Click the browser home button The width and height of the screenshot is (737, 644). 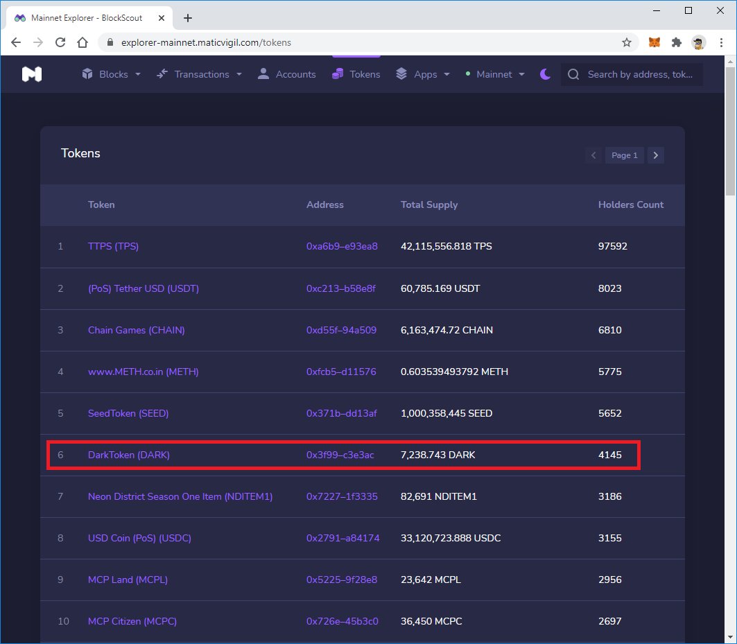(83, 42)
